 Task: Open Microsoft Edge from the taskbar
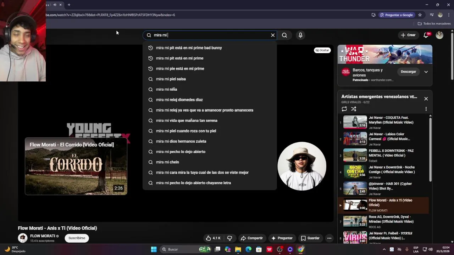(x=248, y=249)
